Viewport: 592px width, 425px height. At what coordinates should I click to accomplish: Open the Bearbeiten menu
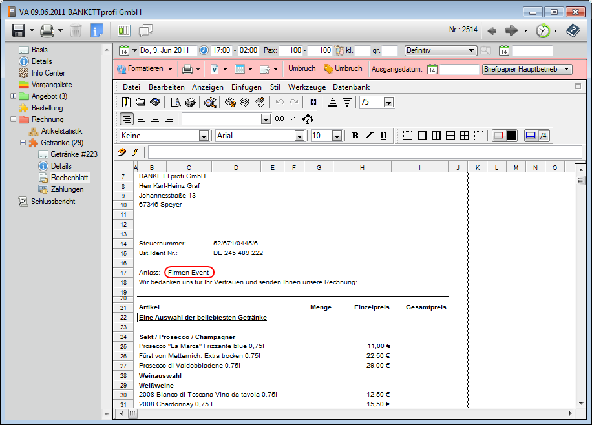click(x=166, y=87)
